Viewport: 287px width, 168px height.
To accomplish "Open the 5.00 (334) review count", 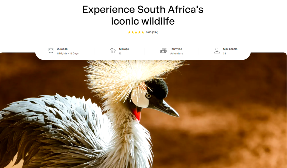I will pos(152,32).
